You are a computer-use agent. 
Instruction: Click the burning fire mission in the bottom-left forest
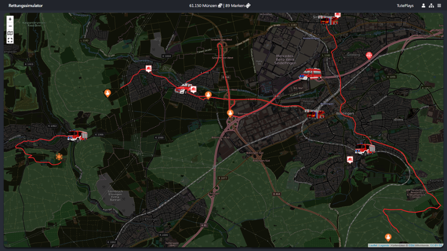[x=59, y=156]
